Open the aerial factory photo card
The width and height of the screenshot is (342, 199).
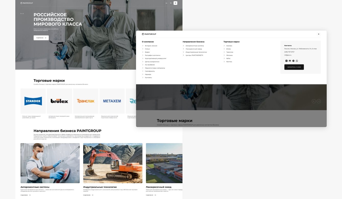(x=164, y=163)
